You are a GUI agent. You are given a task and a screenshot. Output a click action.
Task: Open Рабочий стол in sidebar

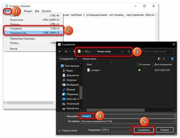[x=71, y=99]
